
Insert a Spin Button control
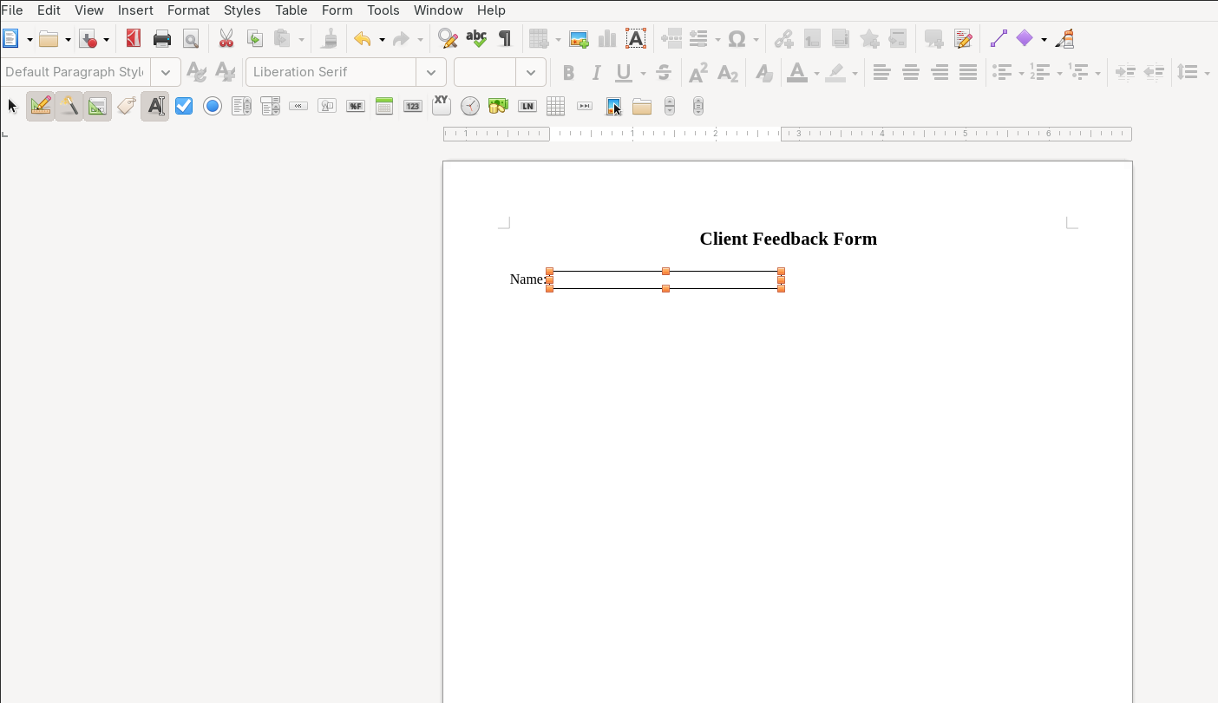pyautogui.click(x=670, y=106)
